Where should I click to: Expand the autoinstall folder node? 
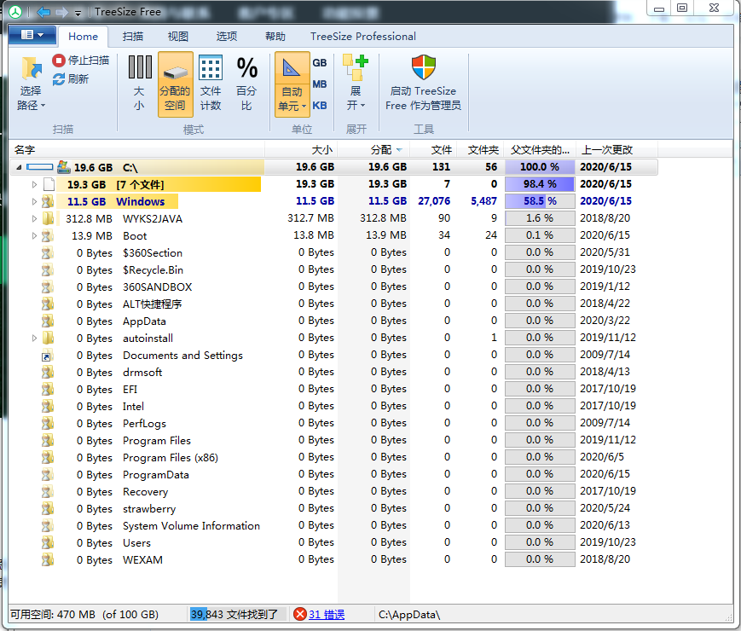pos(34,338)
